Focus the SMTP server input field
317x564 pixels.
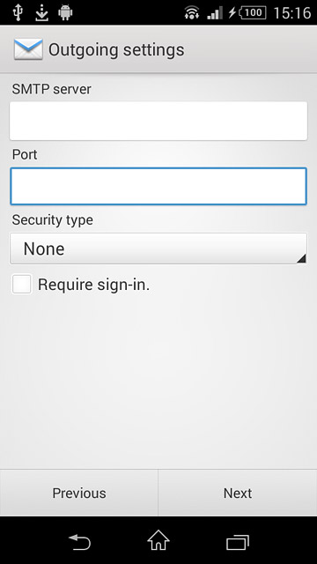158,121
